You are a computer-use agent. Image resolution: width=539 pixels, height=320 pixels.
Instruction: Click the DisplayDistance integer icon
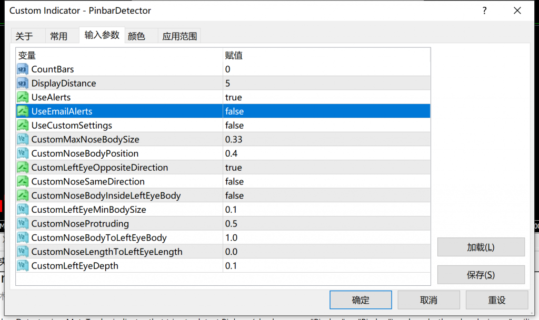click(23, 84)
